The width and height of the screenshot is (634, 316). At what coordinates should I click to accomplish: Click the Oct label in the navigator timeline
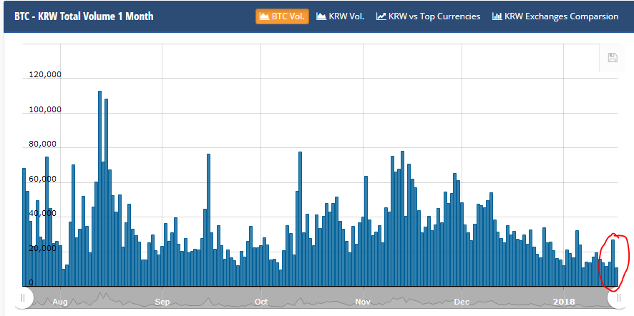pos(262,302)
